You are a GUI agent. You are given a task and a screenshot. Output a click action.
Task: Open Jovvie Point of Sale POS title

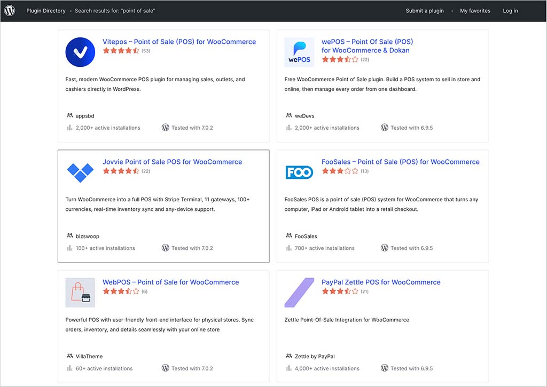(173, 162)
